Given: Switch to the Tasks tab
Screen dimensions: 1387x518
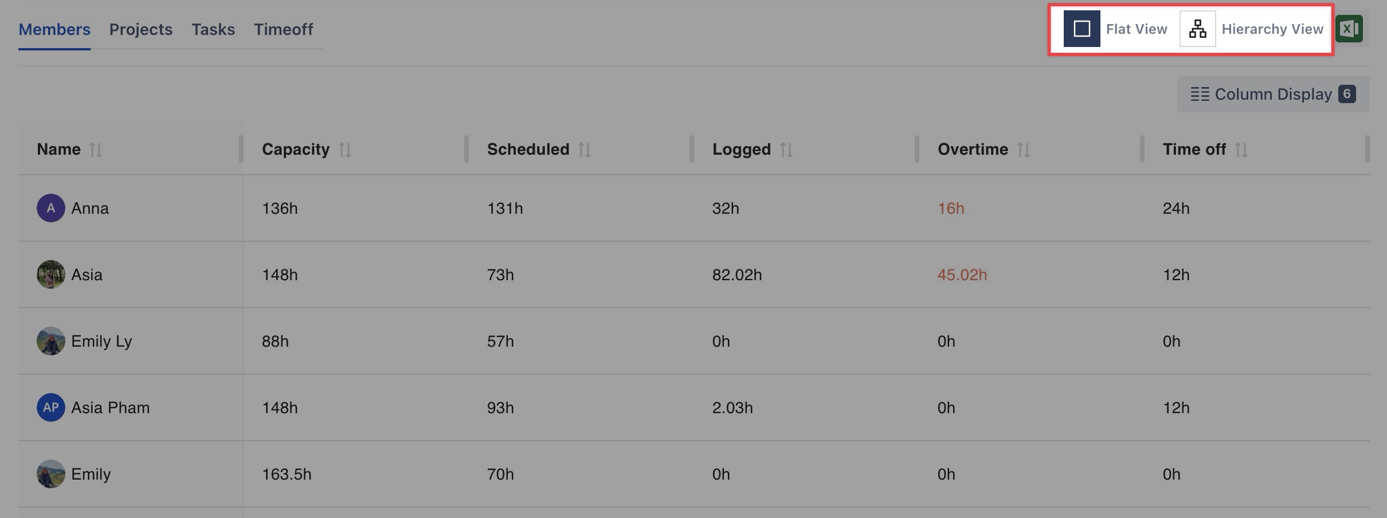Looking at the screenshot, I should pyautogui.click(x=213, y=29).
